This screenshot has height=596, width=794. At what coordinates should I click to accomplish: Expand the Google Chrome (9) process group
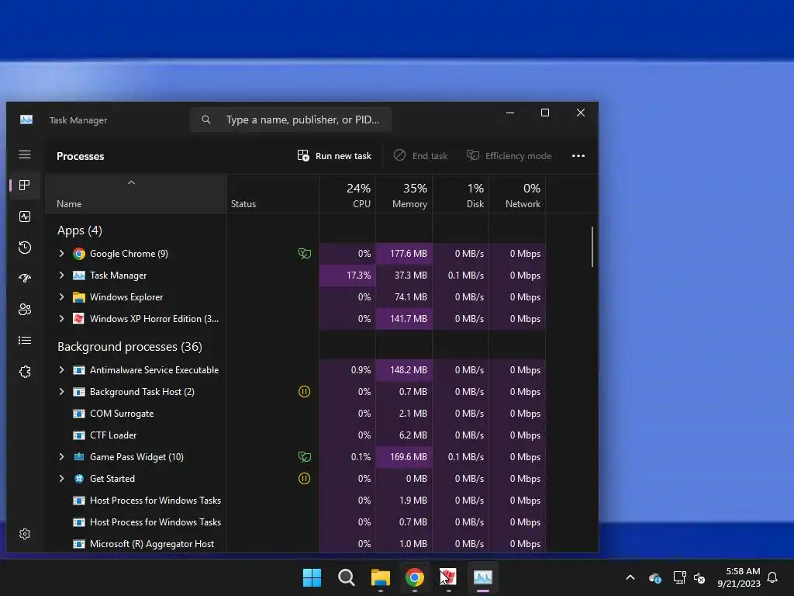62,254
